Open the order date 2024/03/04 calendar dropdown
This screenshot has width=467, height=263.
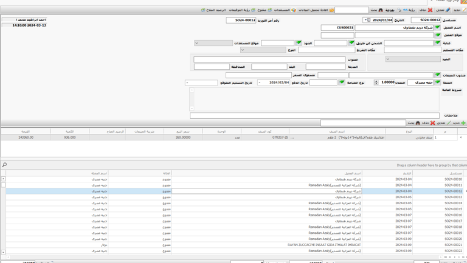point(365,20)
